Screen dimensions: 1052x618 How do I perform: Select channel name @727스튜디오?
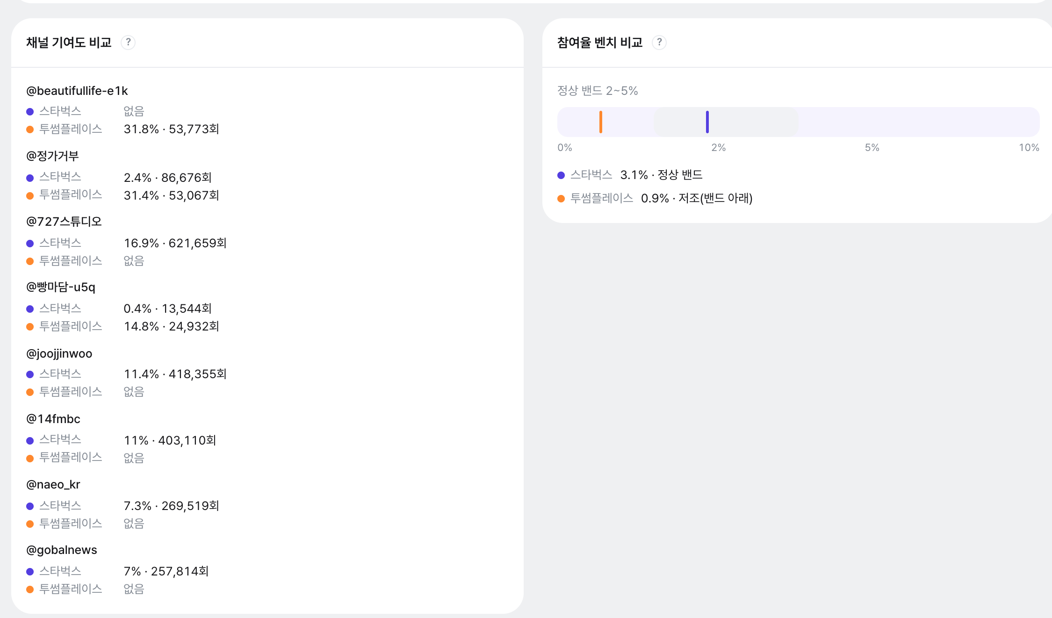tap(64, 222)
